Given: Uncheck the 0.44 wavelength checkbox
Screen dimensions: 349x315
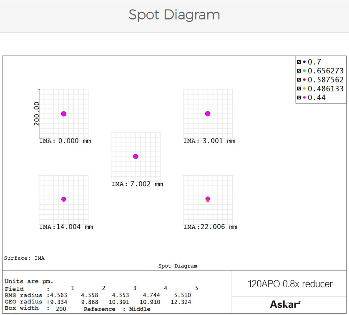Looking at the screenshot, I should 299,98.
